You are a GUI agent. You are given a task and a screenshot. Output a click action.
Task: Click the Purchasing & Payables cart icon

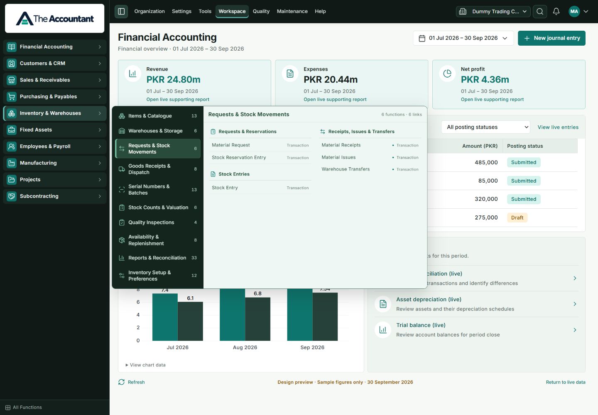click(12, 97)
